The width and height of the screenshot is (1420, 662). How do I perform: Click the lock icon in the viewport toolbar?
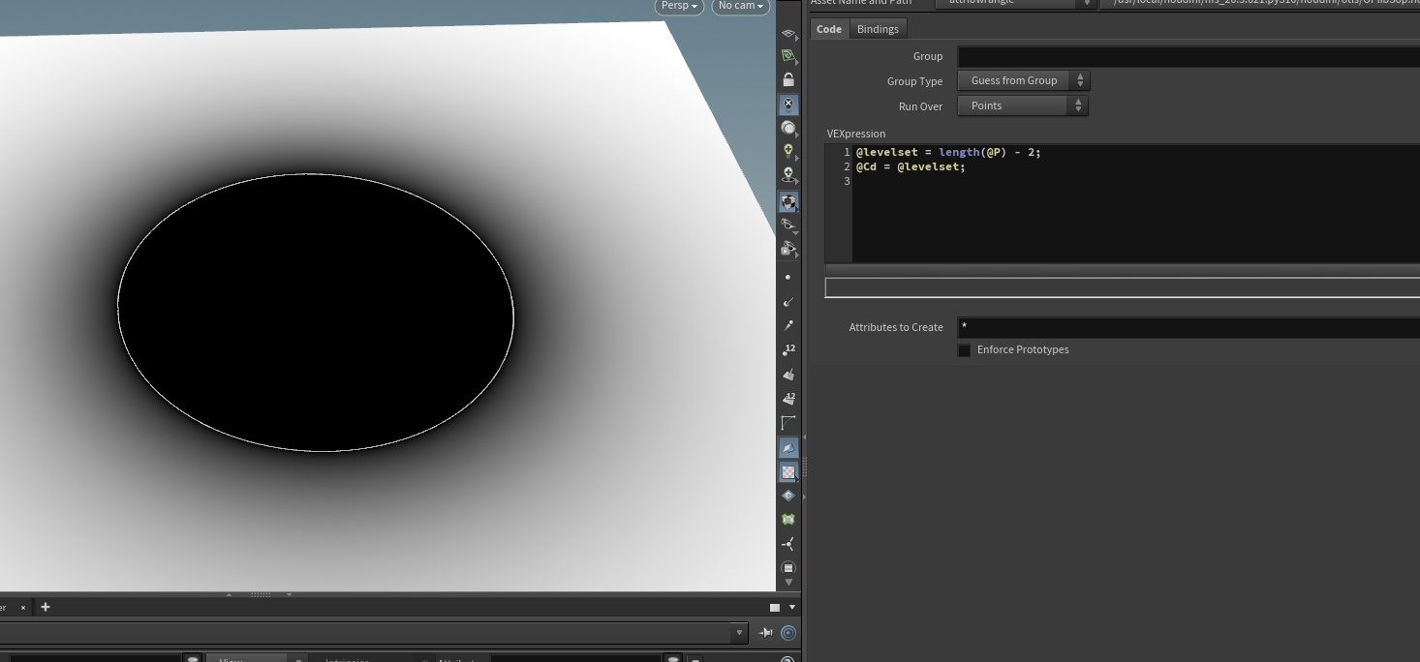(788, 79)
